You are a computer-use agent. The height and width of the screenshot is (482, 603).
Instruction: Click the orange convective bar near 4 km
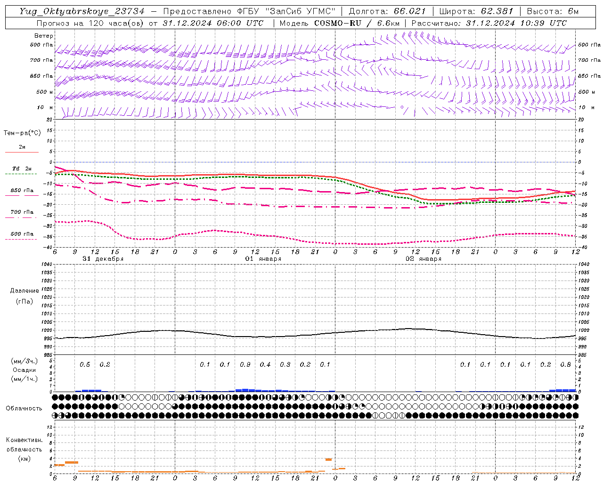point(328,459)
